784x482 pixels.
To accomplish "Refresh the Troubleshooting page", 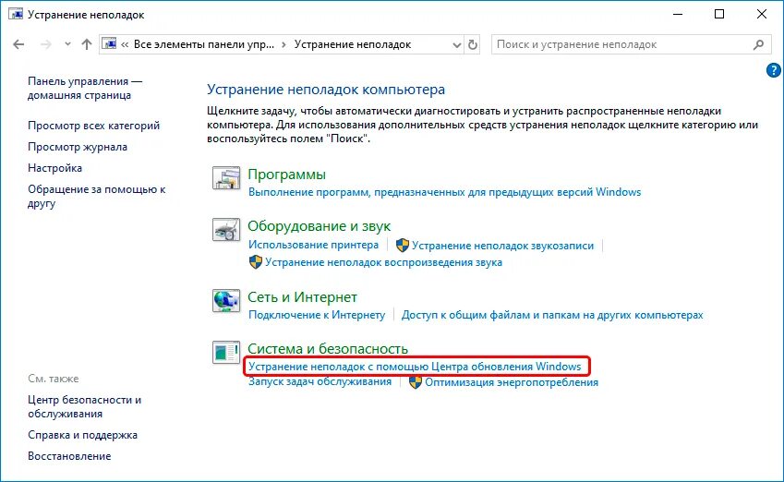I will point(473,45).
